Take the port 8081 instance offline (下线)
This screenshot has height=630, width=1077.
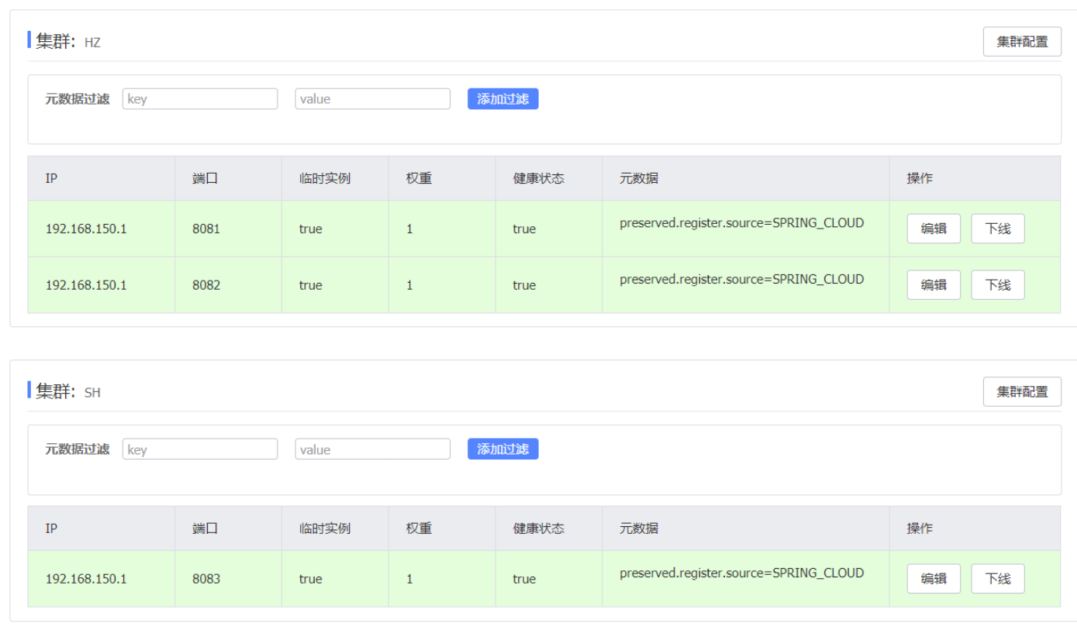pos(997,229)
